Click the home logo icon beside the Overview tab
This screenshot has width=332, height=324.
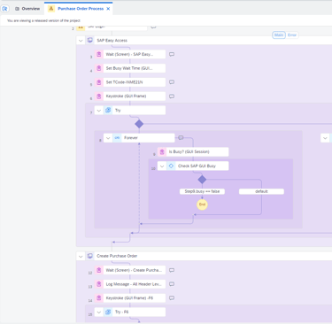point(4,9)
